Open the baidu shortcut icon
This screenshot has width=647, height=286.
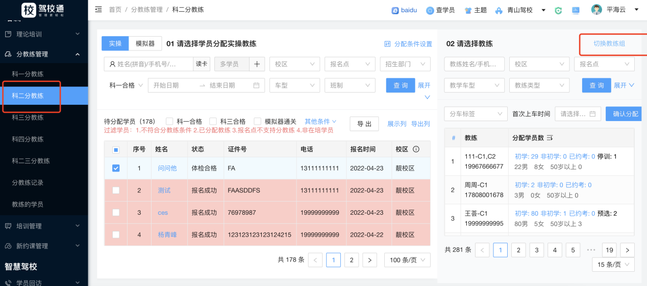(x=395, y=10)
